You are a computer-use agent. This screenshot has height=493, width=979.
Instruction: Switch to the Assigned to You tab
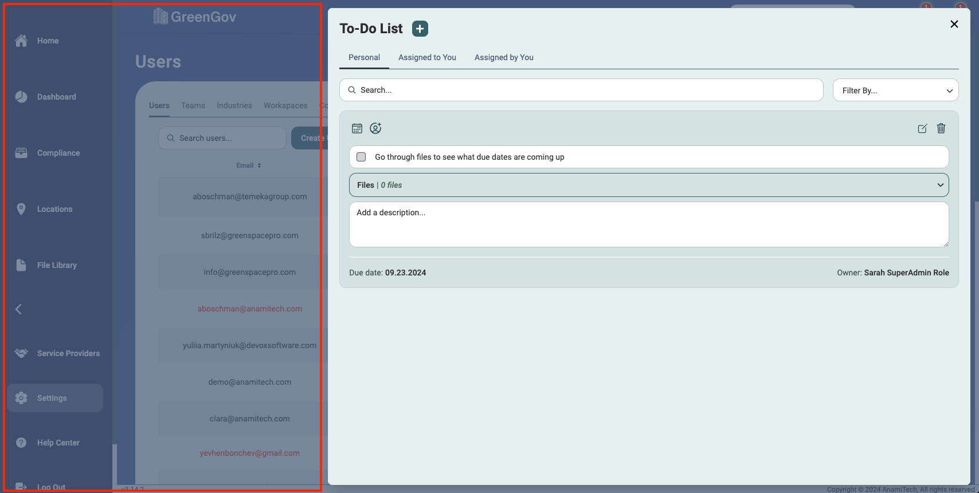coord(427,57)
